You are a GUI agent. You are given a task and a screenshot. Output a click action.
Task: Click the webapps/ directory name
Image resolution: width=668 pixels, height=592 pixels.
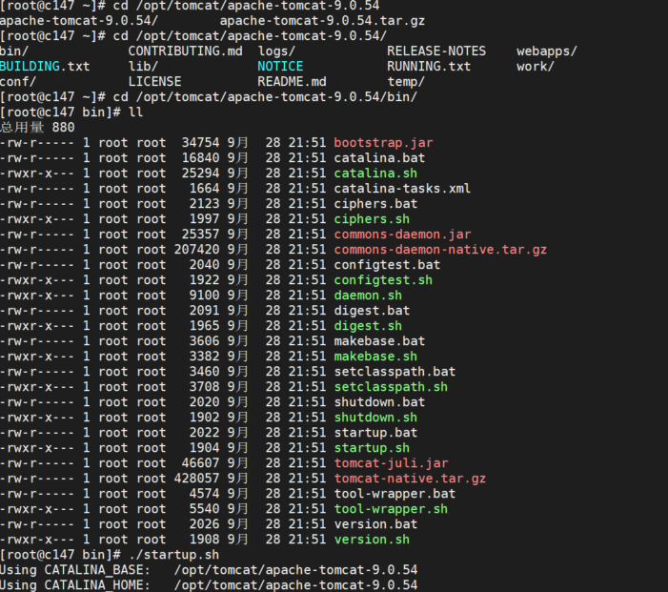[x=547, y=51]
